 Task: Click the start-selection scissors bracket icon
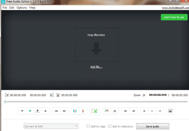(7, 95)
